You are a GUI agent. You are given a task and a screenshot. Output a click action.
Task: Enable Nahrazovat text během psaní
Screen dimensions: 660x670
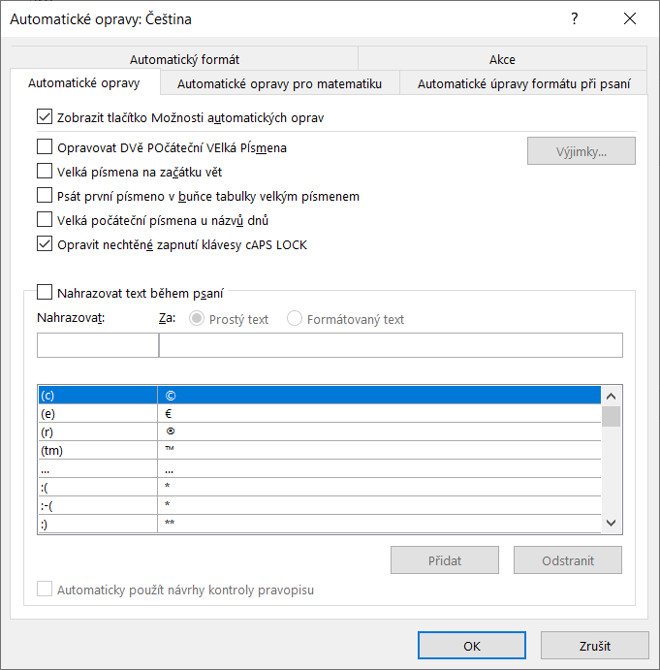45,292
